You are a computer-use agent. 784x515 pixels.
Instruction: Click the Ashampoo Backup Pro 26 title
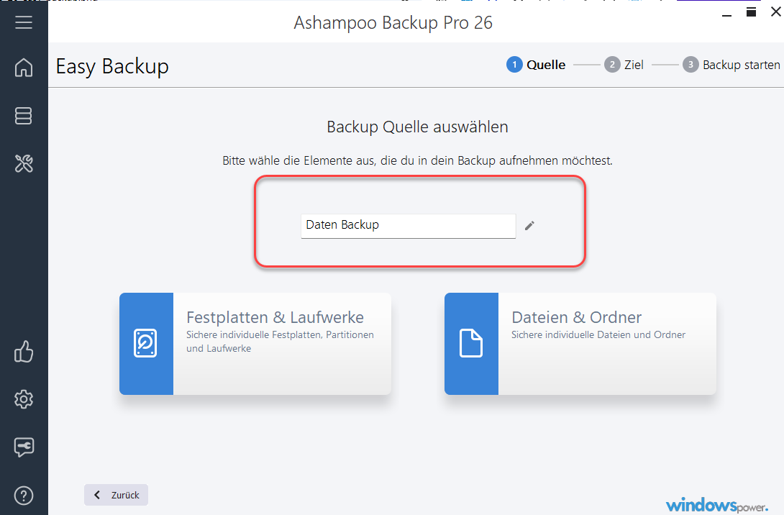(x=393, y=22)
